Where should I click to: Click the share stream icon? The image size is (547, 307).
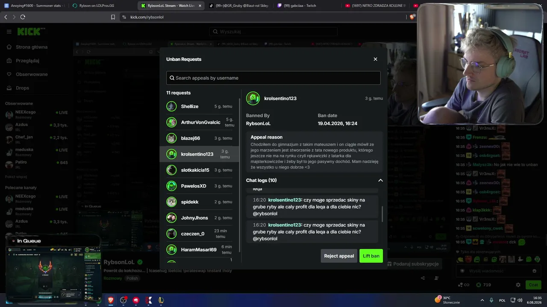tap(423, 278)
